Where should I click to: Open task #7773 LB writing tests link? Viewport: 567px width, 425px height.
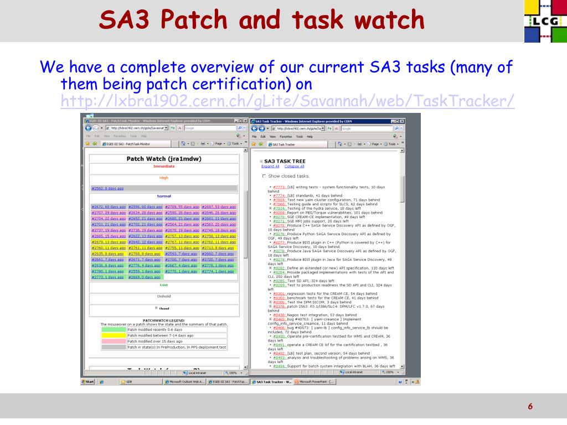point(280,187)
